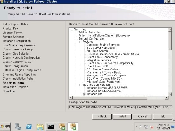This screenshot has width=175, height=131.
Task: Click scroll left arrow of summary tree
Action: tap(71, 98)
